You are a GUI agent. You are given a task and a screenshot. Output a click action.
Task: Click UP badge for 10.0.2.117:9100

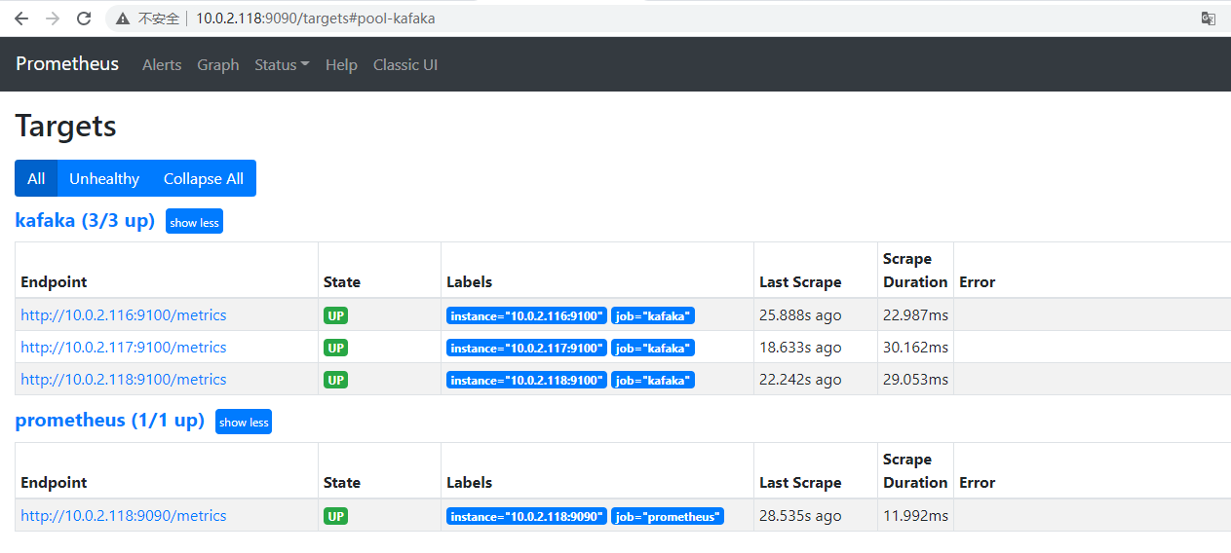[x=335, y=348]
